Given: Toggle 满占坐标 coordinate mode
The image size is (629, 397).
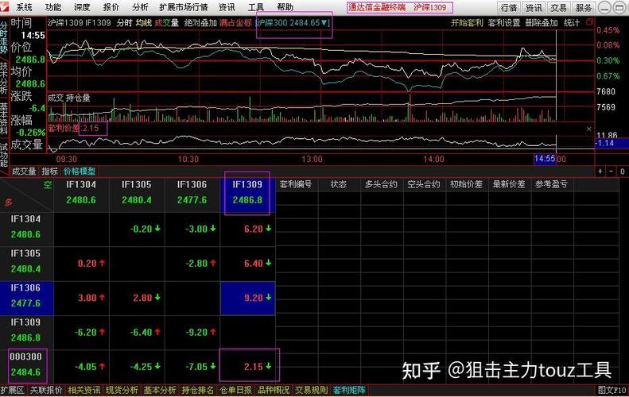Looking at the screenshot, I should (236, 23).
